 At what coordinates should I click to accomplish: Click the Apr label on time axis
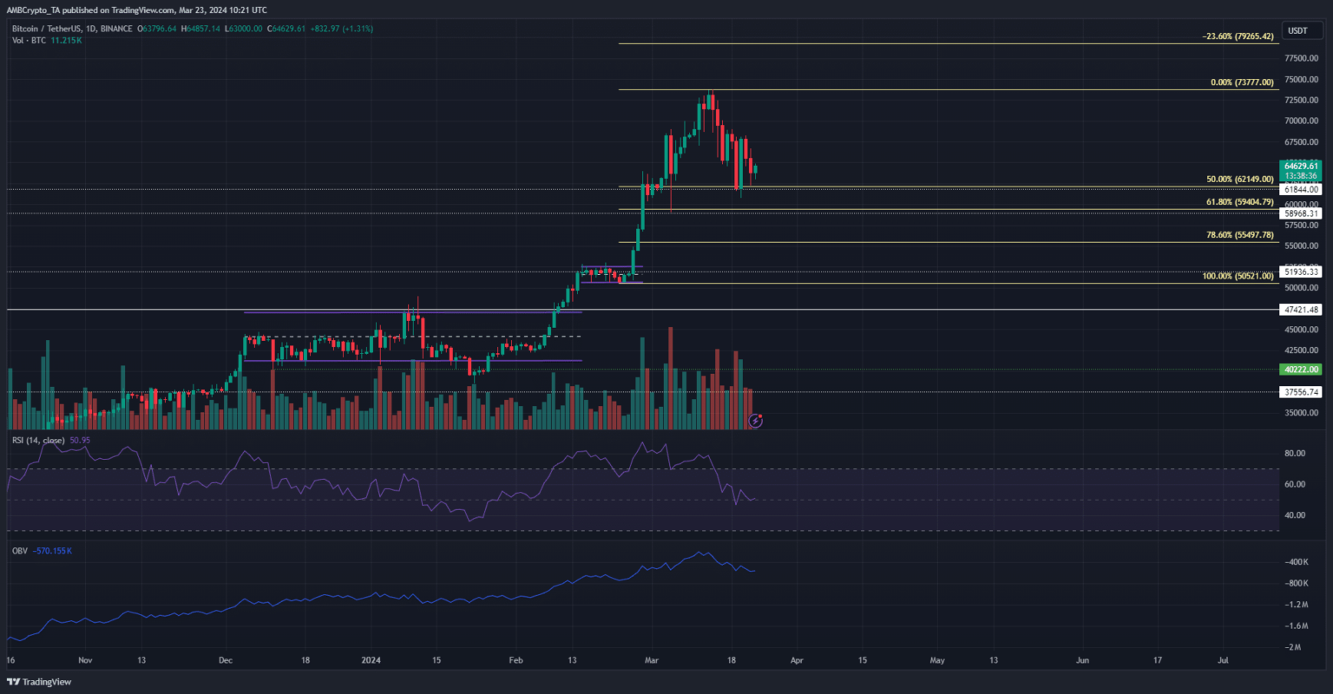pyautogui.click(x=798, y=660)
